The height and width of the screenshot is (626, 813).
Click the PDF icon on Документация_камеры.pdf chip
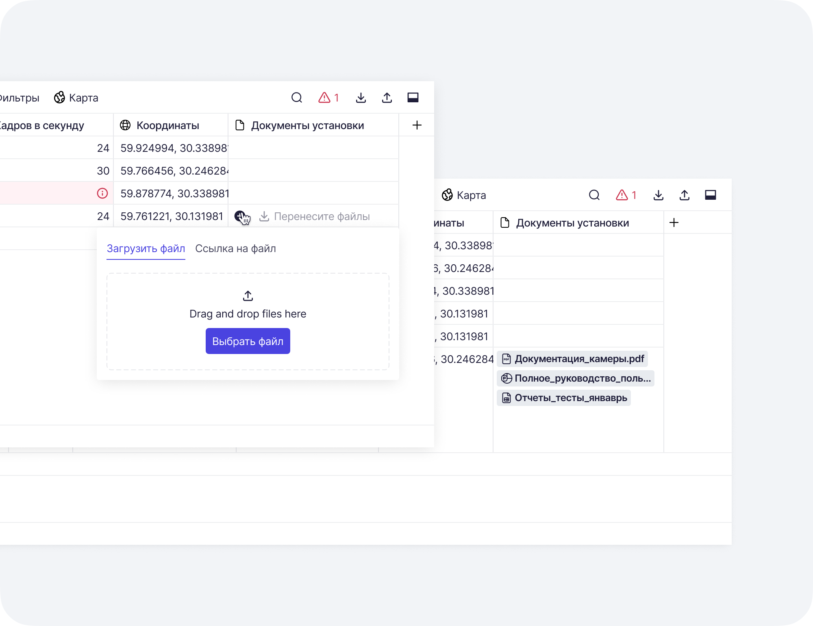point(506,359)
